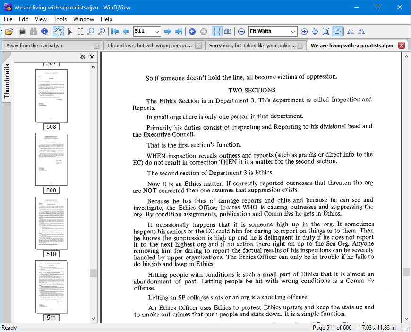Screen dimensions: 411x332
Task: Choose the rectangle Select Region tool
Action: 80,32
